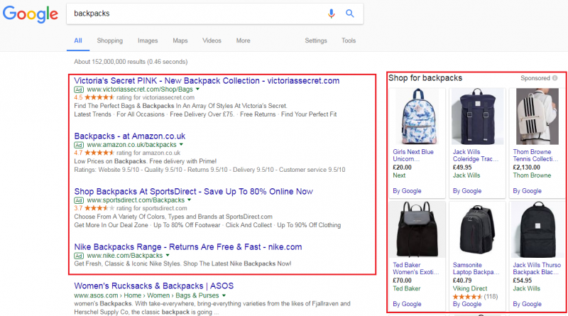Viewport: 568px width, 316px height.
Task: Open Jack Wills Thurso Backpack product title
Action: tap(537, 268)
